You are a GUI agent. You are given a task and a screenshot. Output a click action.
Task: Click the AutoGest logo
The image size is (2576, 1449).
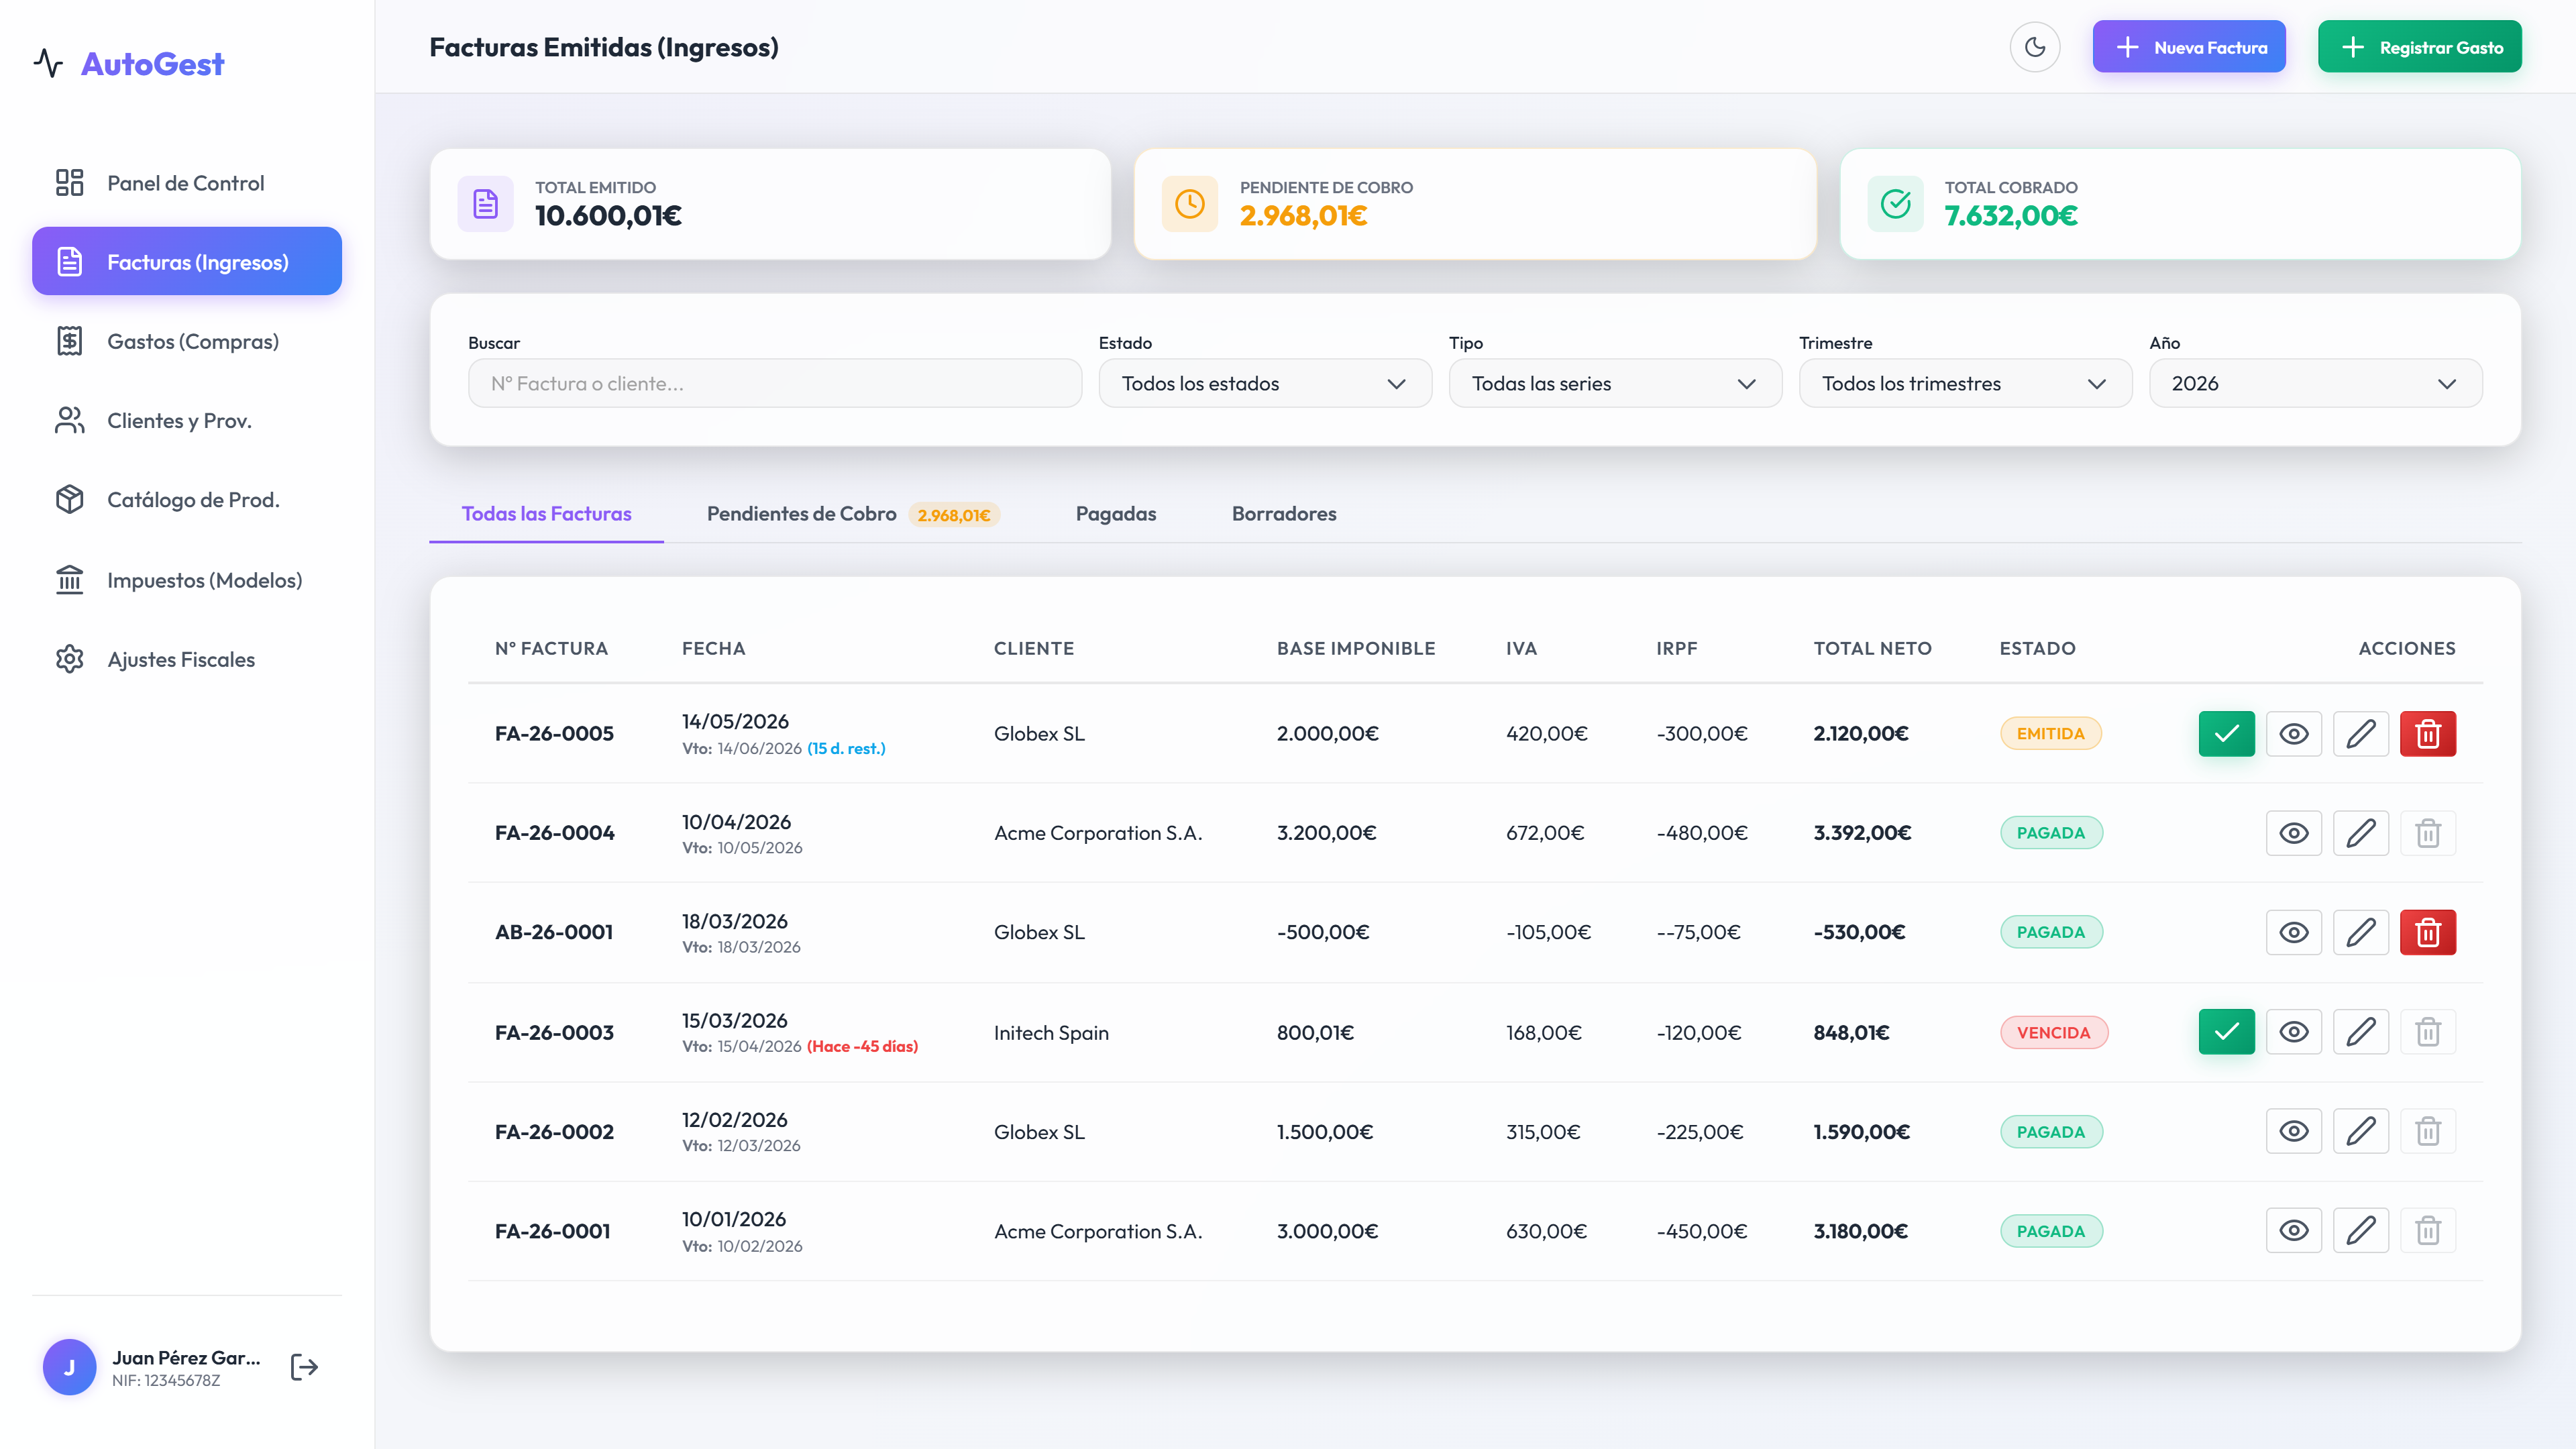[x=130, y=64]
